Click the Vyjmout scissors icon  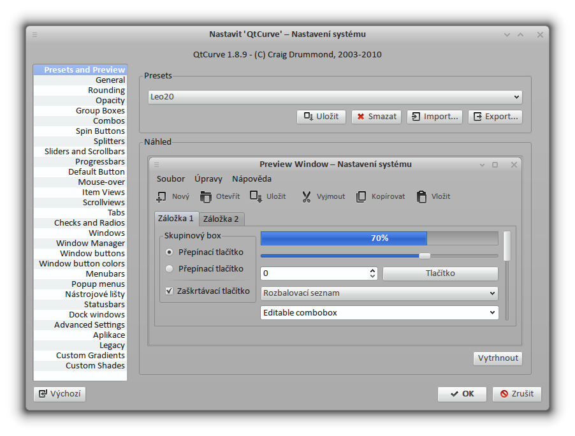pyautogui.click(x=307, y=197)
